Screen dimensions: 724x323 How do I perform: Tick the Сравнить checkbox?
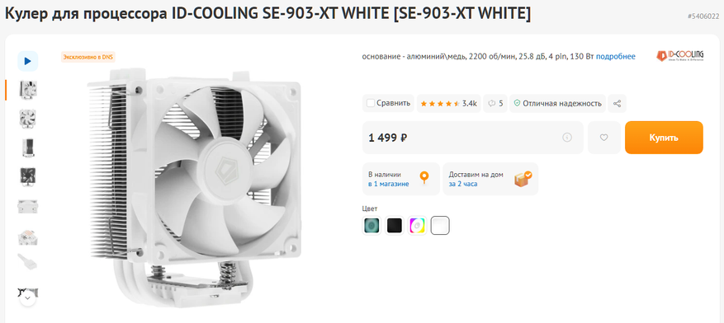point(371,103)
